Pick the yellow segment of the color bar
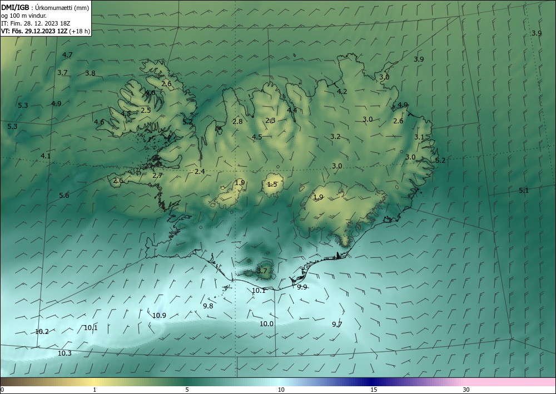The height and width of the screenshot is (394, 556). (x=93, y=382)
